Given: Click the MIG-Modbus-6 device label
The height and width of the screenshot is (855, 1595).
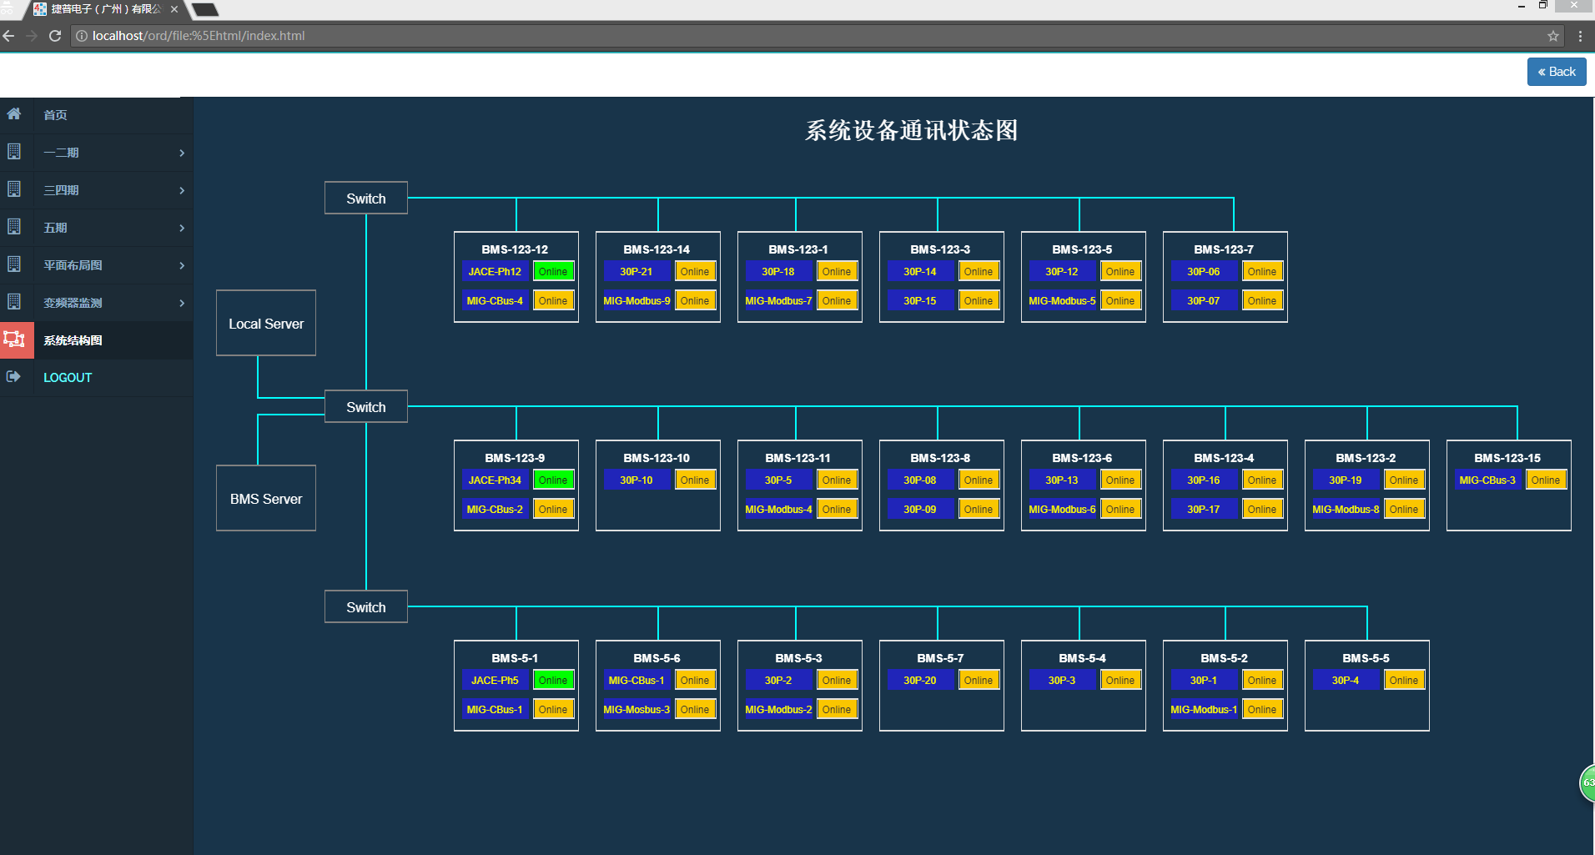Looking at the screenshot, I should coord(1062,510).
